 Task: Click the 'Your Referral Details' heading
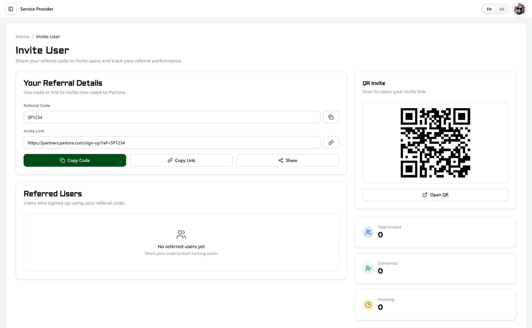[63, 83]
